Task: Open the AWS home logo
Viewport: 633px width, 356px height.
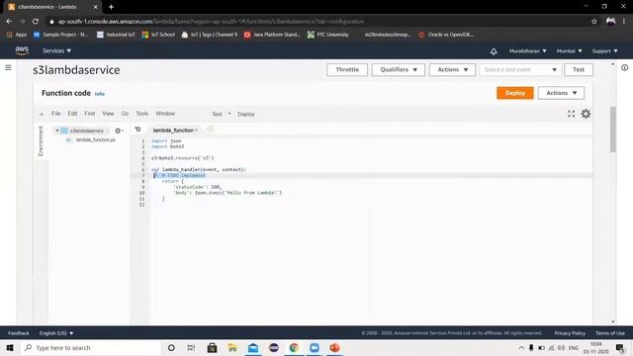Action: coord(22,50)
